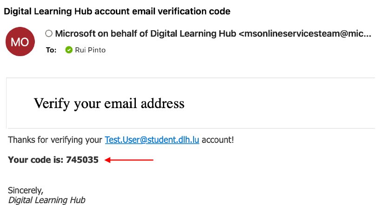Click the word account! after the link
This screenshot has height=205, width=381.
(218, 140)
